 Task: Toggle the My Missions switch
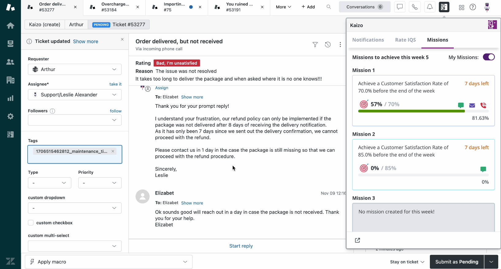[x=489, y=57]
